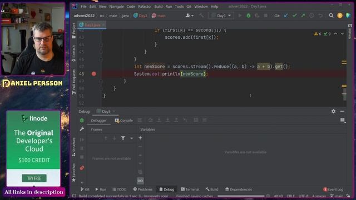
Task: Toggle tool window bars in status corner
Action: (74, 196)
